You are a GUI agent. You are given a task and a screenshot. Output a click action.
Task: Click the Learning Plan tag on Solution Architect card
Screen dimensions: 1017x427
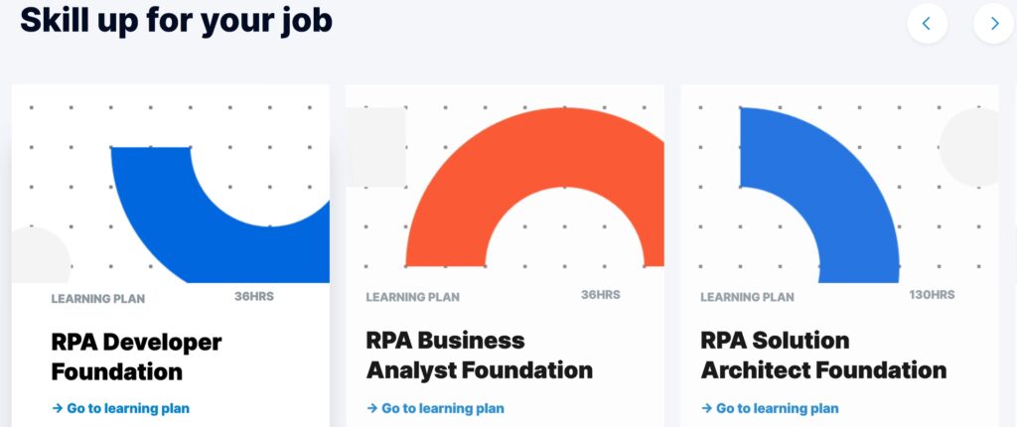747,297
